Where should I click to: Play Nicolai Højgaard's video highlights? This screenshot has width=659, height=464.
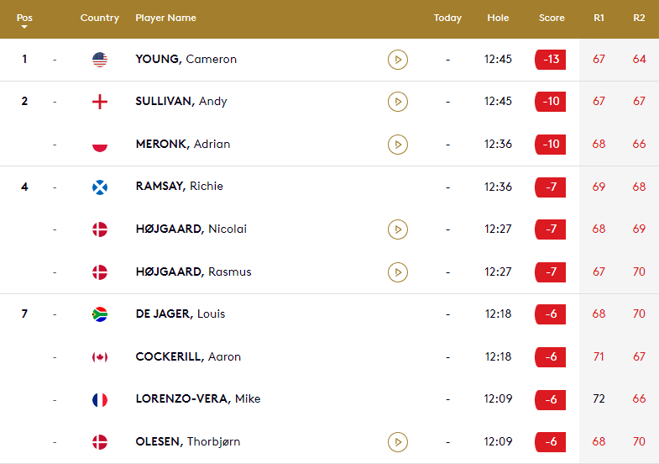398,229
